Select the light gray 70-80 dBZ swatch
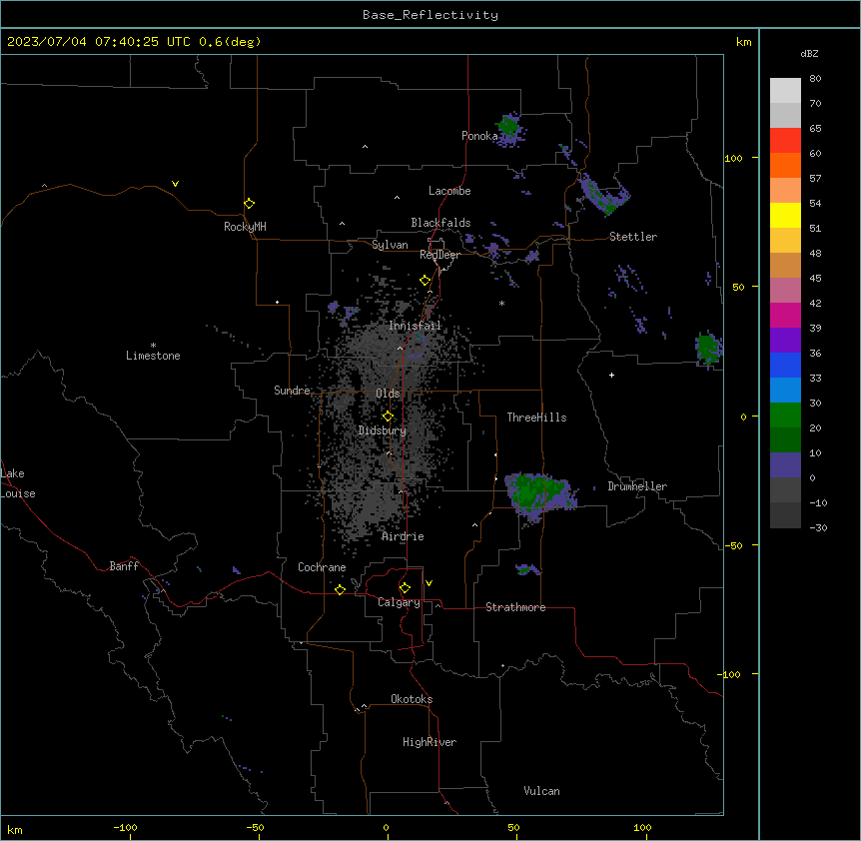861x841 pixels. tap(785, 91)
